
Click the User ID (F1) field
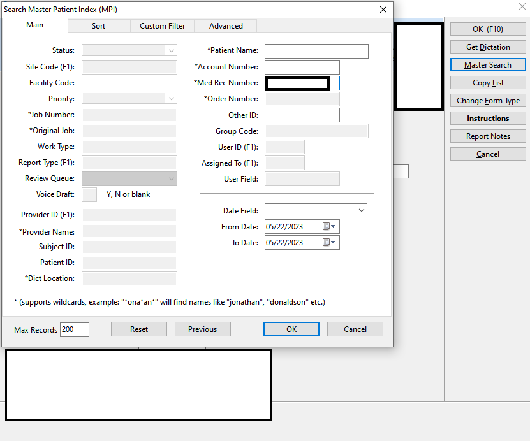284,147
